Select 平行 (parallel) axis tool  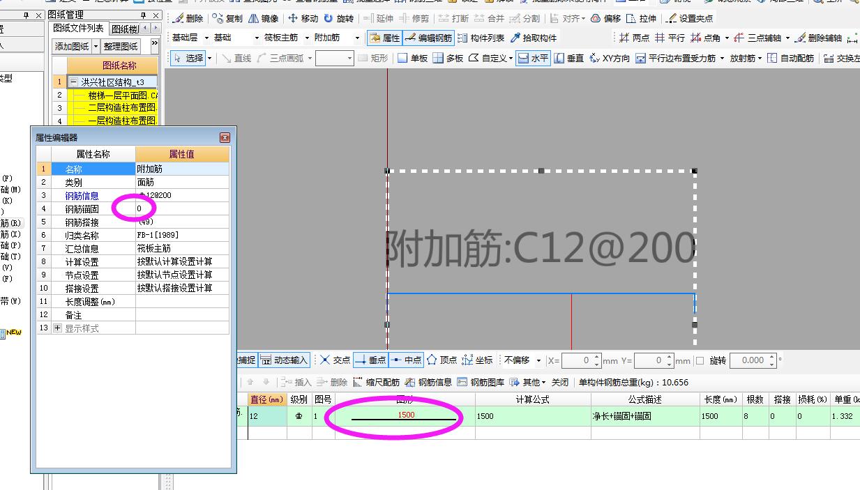(670, 38)
